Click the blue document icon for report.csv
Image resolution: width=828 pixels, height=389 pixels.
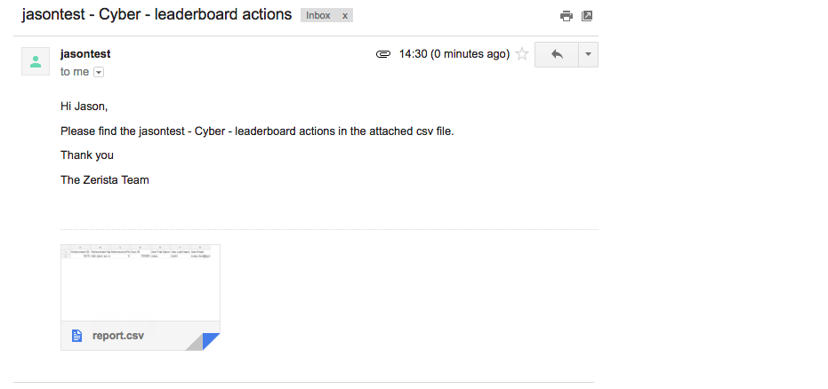(77, 336)
